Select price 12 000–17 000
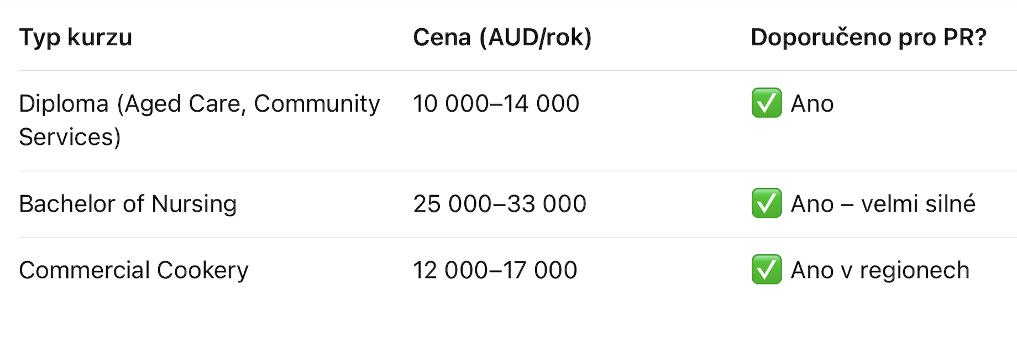 pyautogui.click(x=495, y=270)
